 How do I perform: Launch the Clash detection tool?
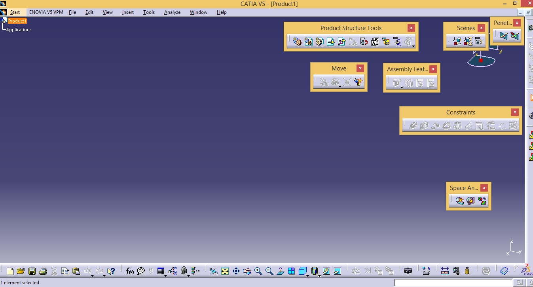pyautogui.click(x=459, y=201)
